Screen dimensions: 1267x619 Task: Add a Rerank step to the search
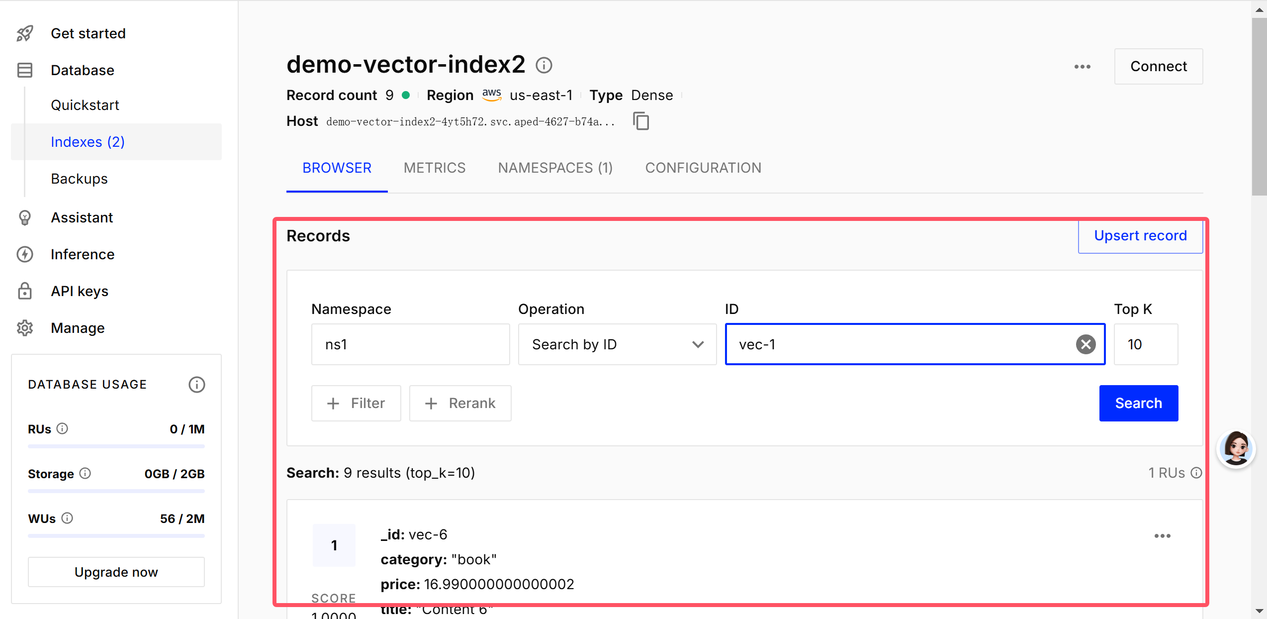[460, 403]
